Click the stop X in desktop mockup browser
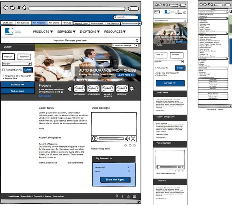The width and height of the screenshot is (233, 206). point(19,7)
